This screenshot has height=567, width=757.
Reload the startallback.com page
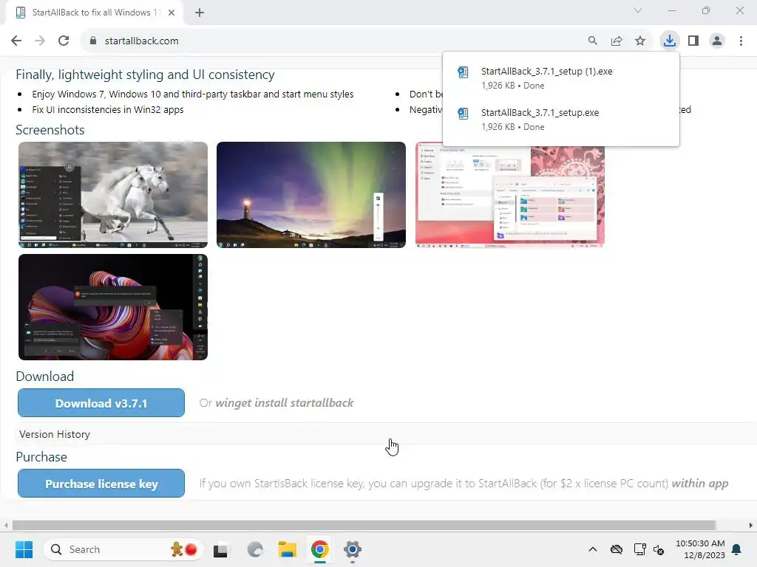(64, 41)
